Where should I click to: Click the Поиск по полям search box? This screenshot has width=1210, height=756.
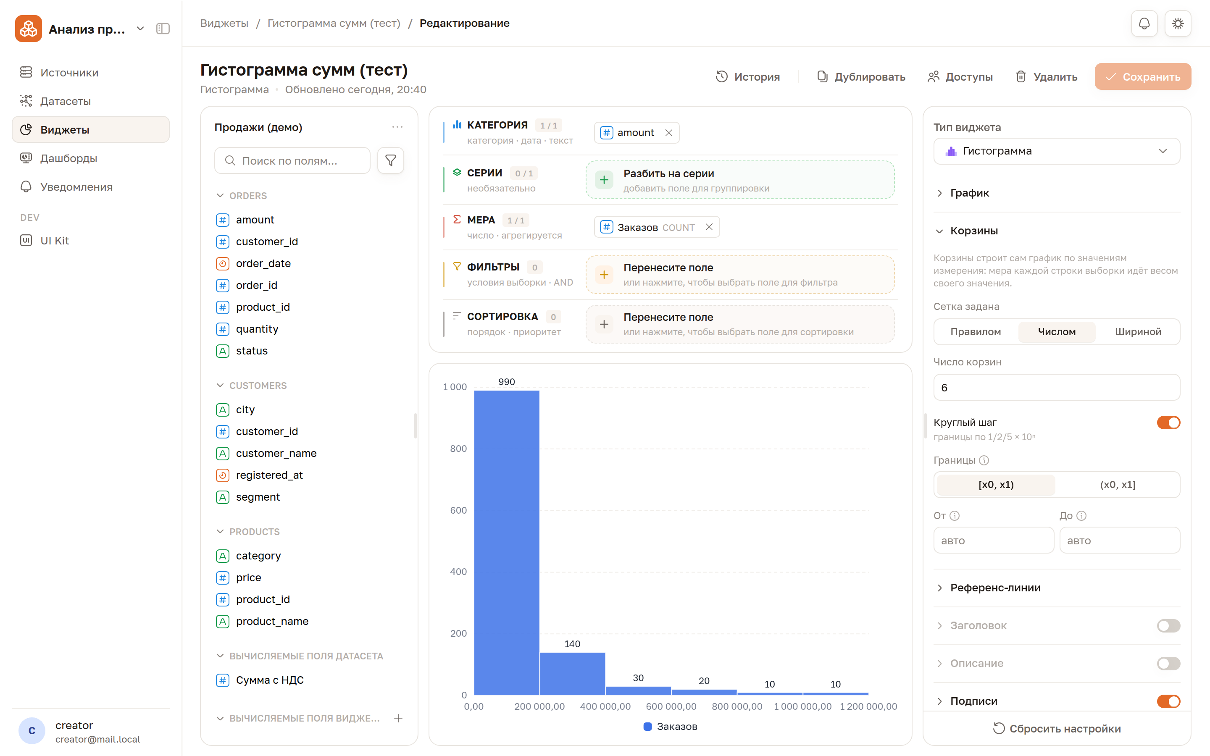pos(292,160)
